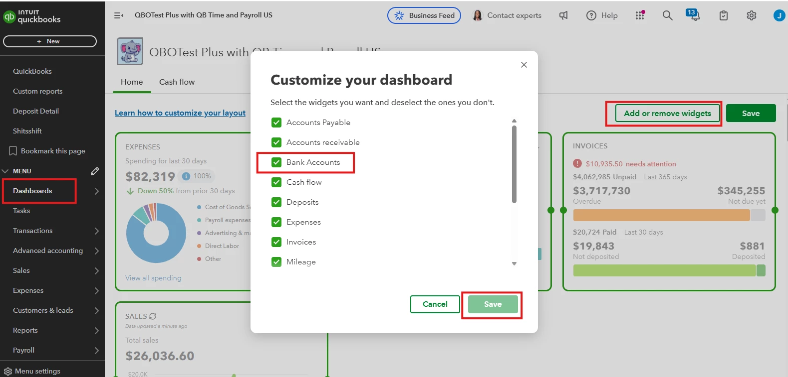Viewport: 788px width, 377px height.
Task: Uncheck the Expenses widget checkbox
Action: (x=276, y=222)
